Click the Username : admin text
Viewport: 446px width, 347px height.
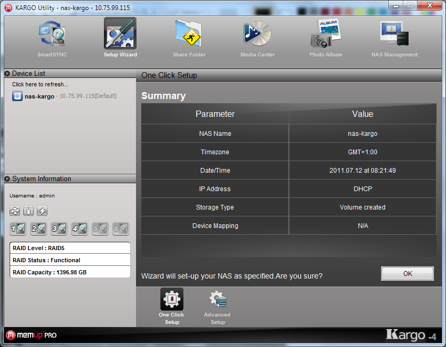tap(32, 195)
